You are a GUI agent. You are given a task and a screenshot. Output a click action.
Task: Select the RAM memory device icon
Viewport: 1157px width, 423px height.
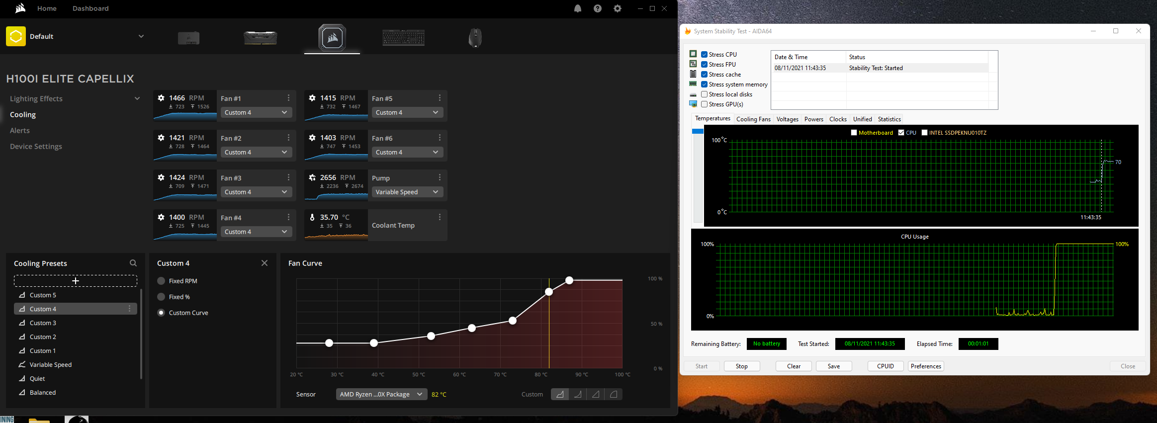click(261, 38)
